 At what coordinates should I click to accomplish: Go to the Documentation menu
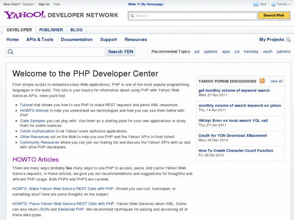(x=76, y=40)
